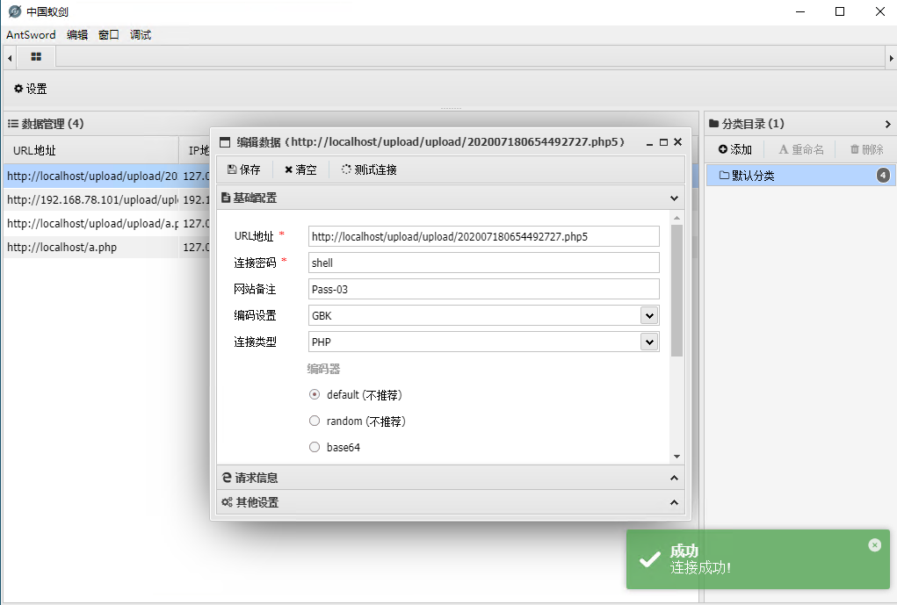Select the base64 encoder

[x=314, y=447]
